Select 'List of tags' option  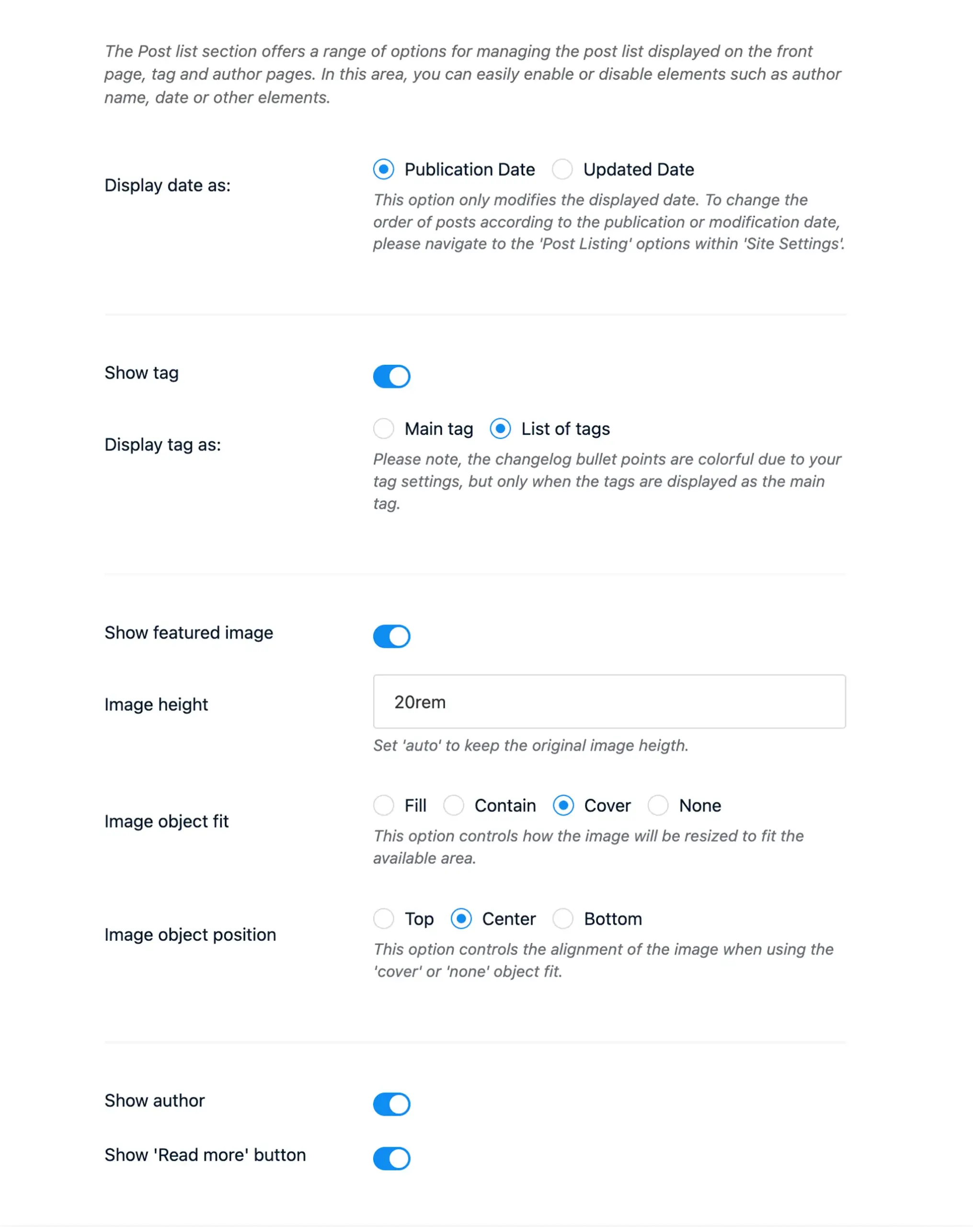pos(500,428)
